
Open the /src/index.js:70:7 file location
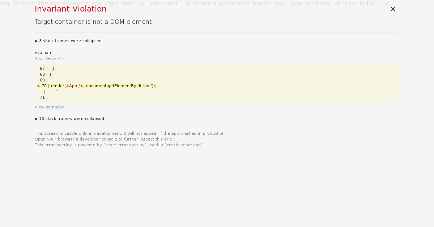click(50, 58)
